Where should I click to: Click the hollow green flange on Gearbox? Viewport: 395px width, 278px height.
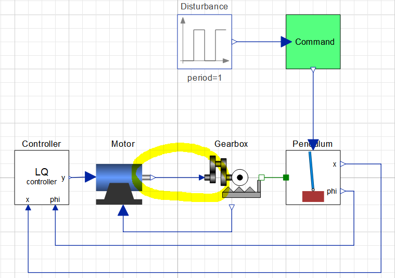261,178
